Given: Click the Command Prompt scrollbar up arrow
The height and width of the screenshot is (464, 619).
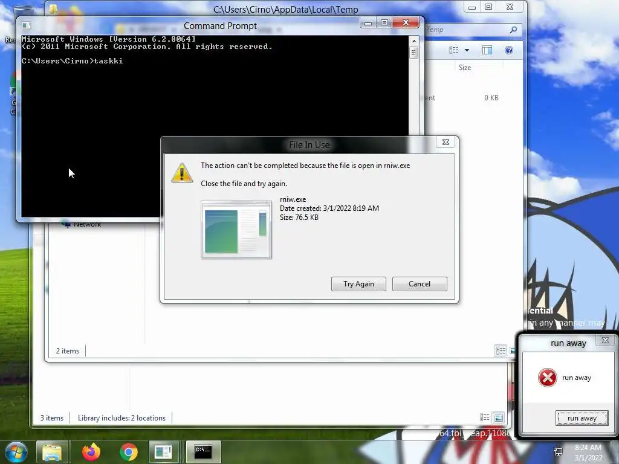Looking at the screenshot, I should point(413,40).
